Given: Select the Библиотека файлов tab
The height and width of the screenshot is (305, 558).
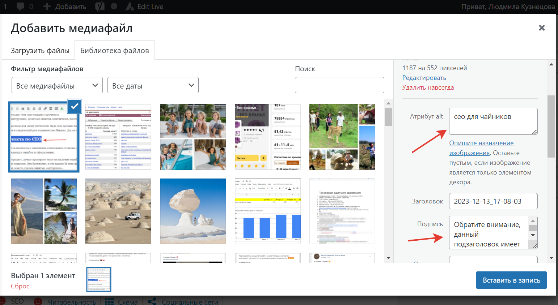Looking at the screenshot, I should pyautogui.click(x=115, y=51).
